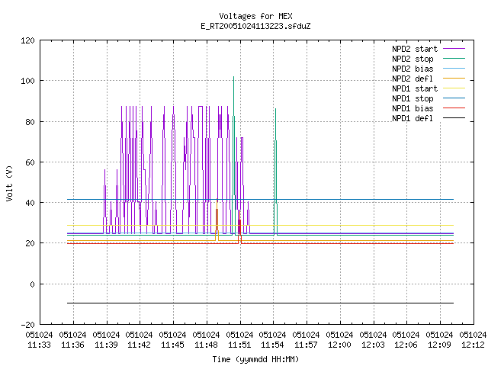Click the light blue NPD2 bias legend line sample
This screenshot has width=488, height=366.
tap(454, 69)
